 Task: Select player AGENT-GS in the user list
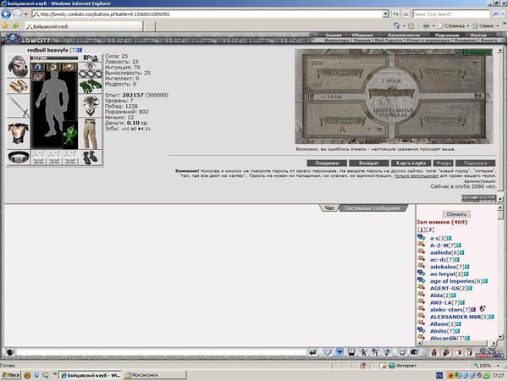(444, 288)
